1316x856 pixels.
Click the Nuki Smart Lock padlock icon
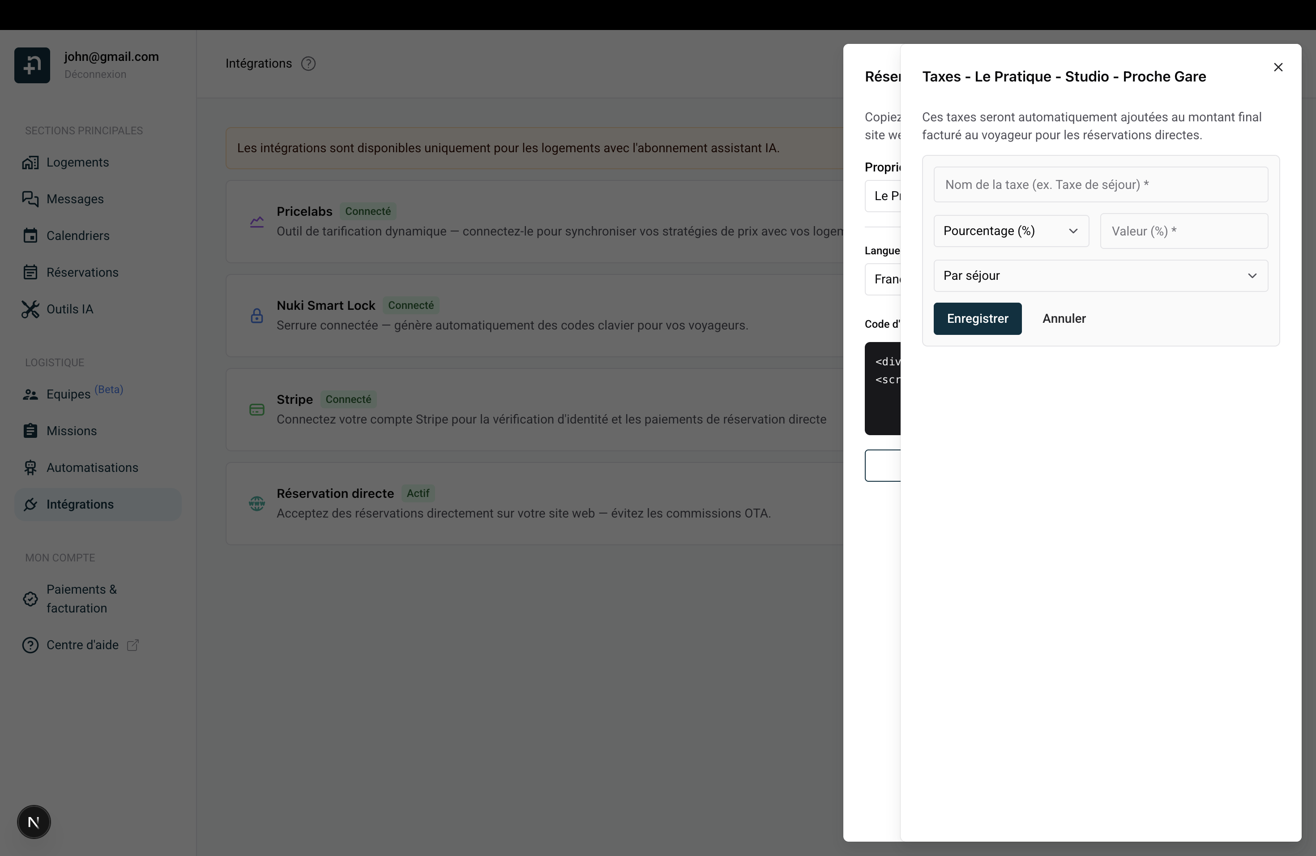[x=256, y=316]
